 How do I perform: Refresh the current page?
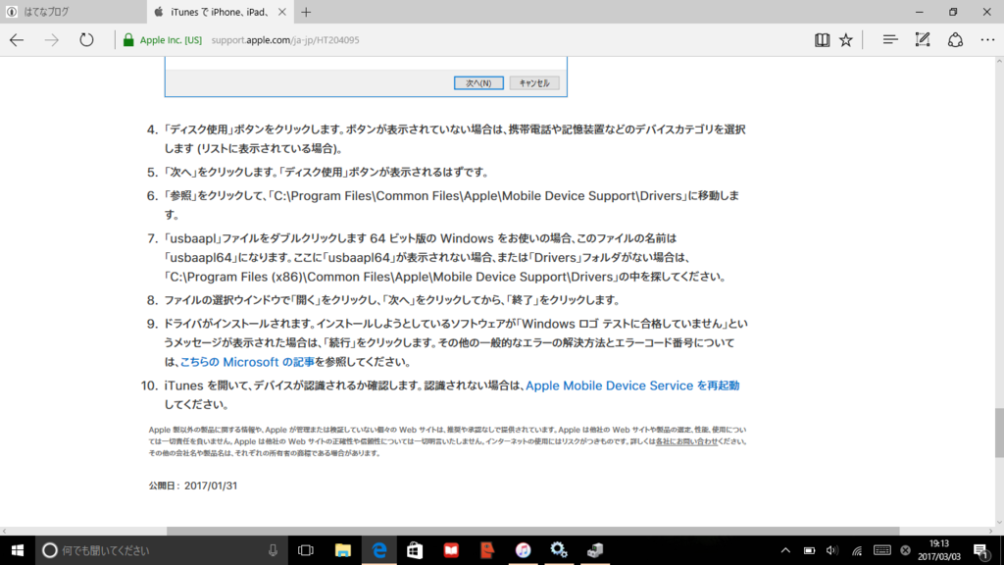tap(86, 39)
